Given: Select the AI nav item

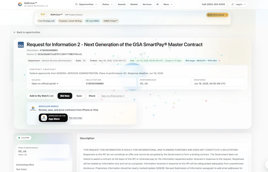Looking at the screenshot, I should tap(157, 4).
